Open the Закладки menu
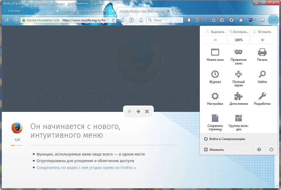The height and width of the screenshot is (190, 281). point(58,3)
